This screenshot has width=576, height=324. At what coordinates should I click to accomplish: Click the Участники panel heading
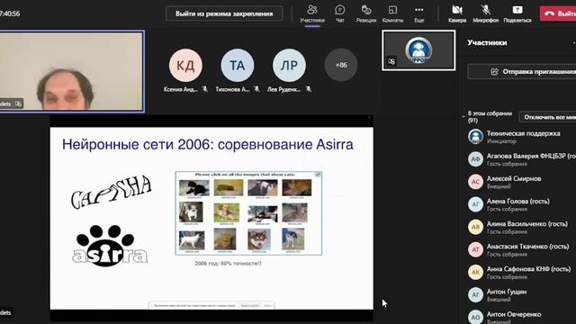coord(487,42)
